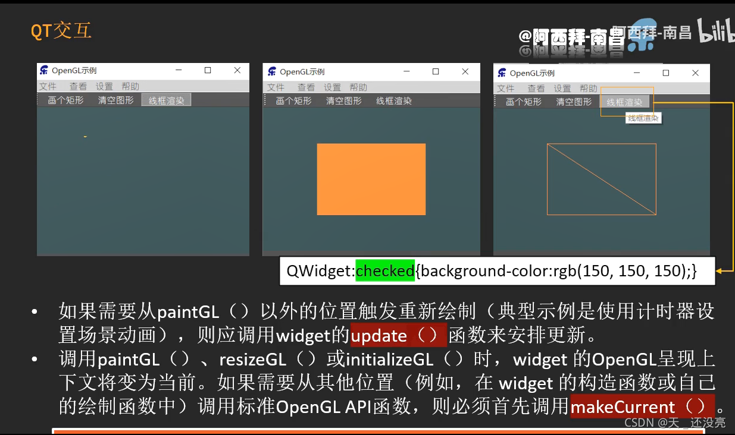
Task: Open 文件 menu in the middle OpenGL window
Action: (276, 87)
